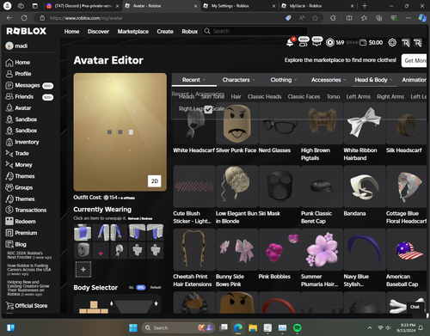430x336 pixels.
Task: Open Messages in the left sidebar
Action: coord(28,85)
